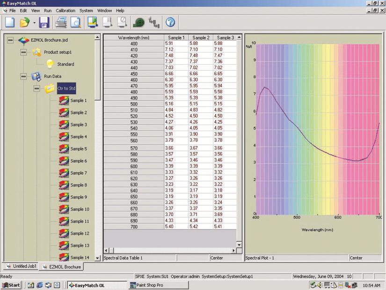The width and height of the screenshot is (386, 290).
Task: Open the Calibration menu
Action: point(66,10)
